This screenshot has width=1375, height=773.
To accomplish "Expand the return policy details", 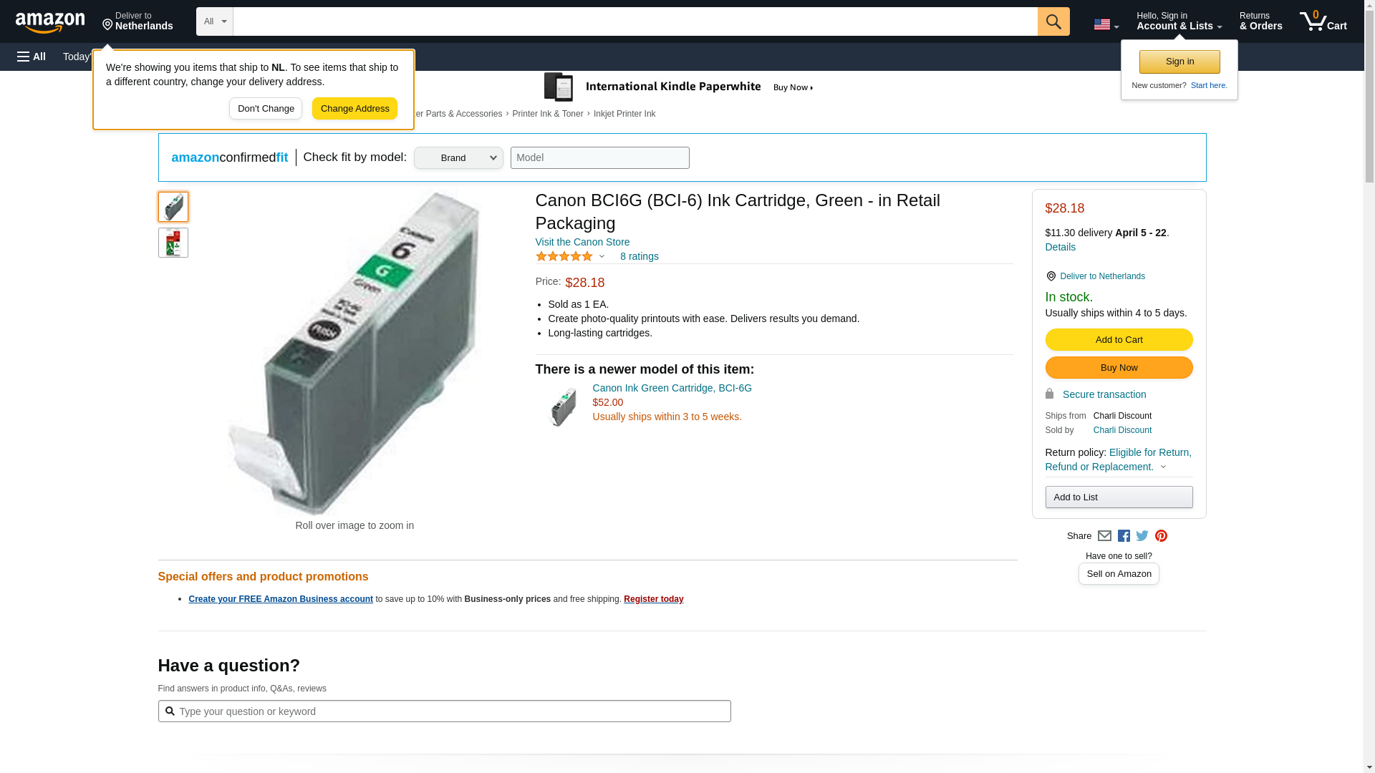I will click(x=1163, y=467).
